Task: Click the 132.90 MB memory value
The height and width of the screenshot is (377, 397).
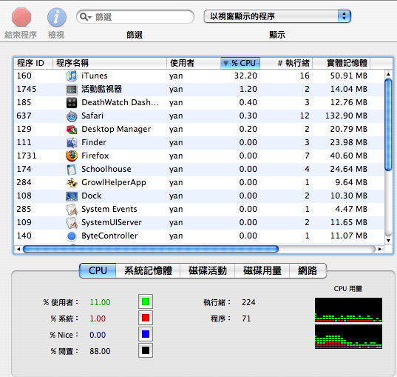Action: [346, 116]
